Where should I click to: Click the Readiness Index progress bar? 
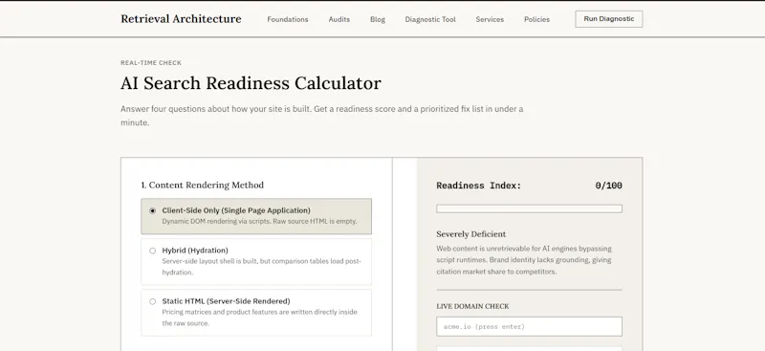(529, 208)
